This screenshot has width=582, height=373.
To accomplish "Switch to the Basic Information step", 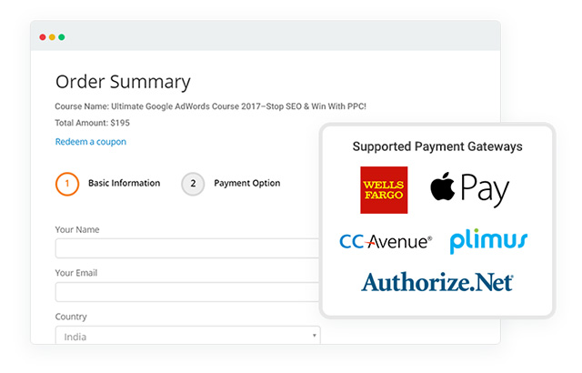I will tap(124, 183).
